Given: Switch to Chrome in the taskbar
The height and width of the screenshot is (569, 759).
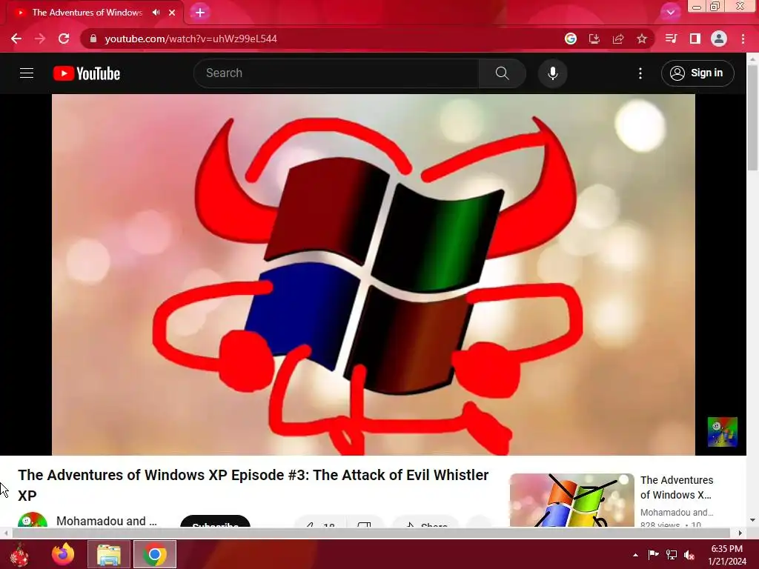Looking at the screenshot, I should pyautogui.click(x=155, y=554).
